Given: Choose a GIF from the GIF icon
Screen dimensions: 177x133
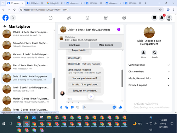Looking at the screenshot, I should (78, 107).
